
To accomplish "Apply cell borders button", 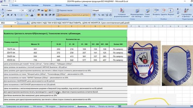I will coord(21,15).
